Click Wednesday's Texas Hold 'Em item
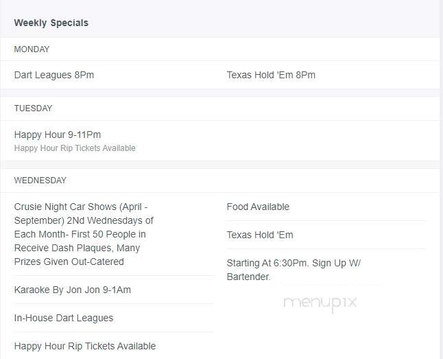 tap(260, 235)
